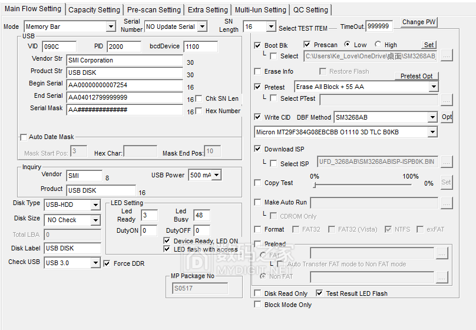Screen dimensions: 476x330
Task: Enable Select PTest checkbox
Action: pos(273,98)
